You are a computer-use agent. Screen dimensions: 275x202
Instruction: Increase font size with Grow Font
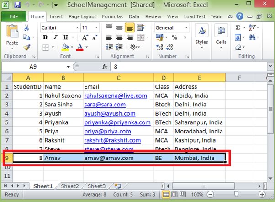pyautogui.click(x=85, y=37)
